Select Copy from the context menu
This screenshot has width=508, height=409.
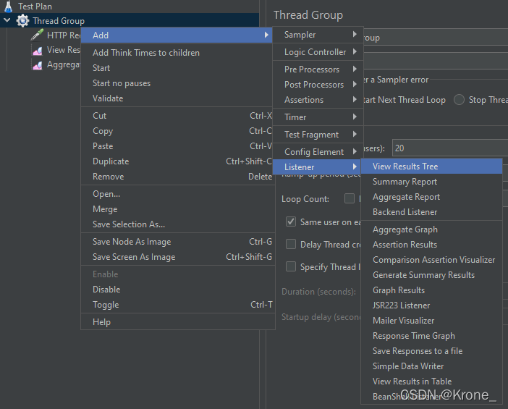[177, 131]
